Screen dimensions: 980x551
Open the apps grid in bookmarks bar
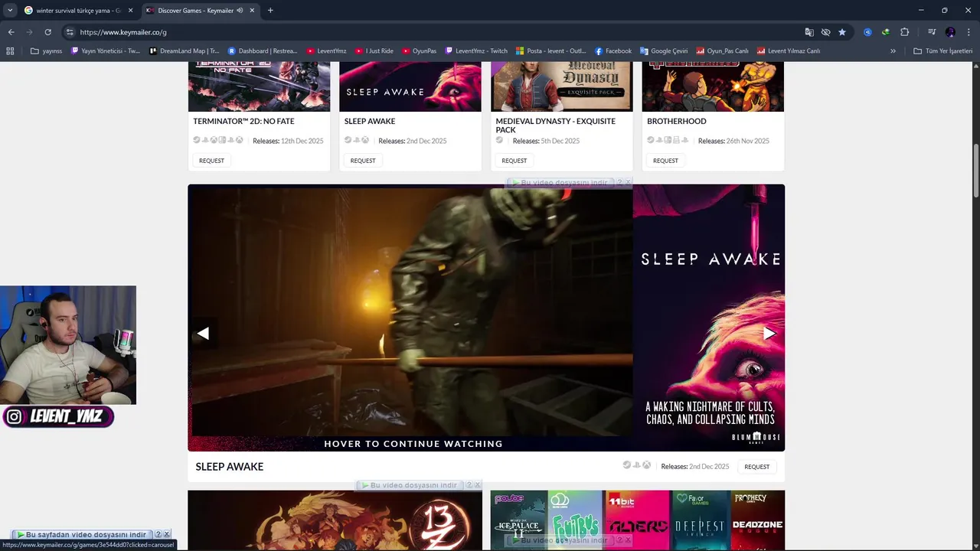[10, 51]
